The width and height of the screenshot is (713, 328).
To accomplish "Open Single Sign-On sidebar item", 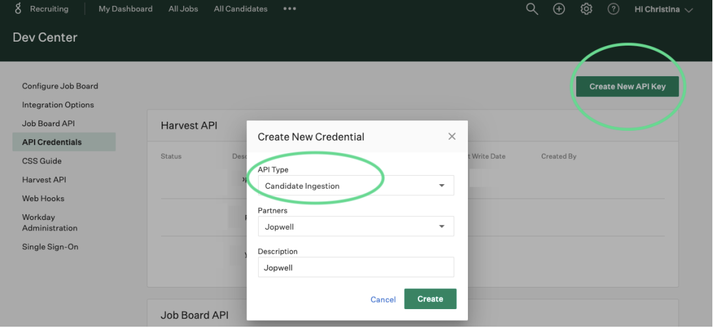I will [50, 247].
